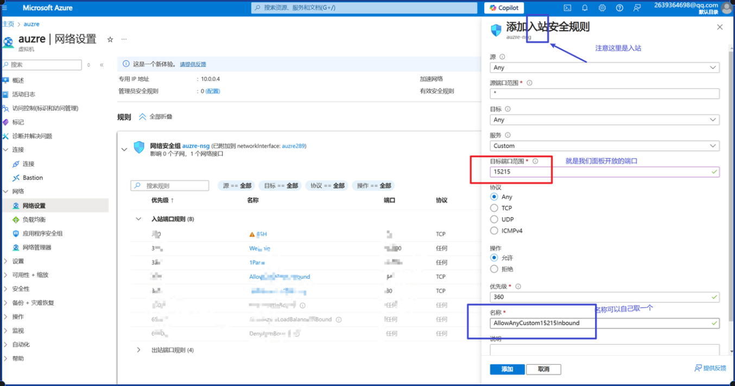
Task: Click the account avatar icon
Action: coord(726,8)
